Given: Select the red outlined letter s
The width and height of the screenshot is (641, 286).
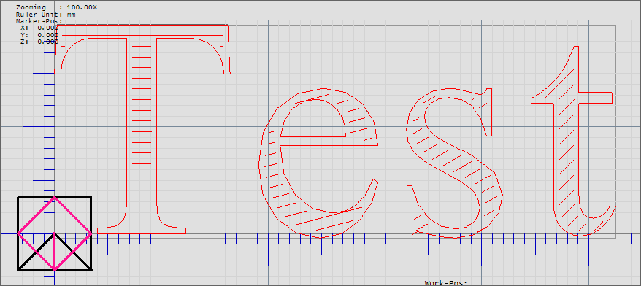Looking at the screenshot, I should pyautogui.click(x=454, y=163).
